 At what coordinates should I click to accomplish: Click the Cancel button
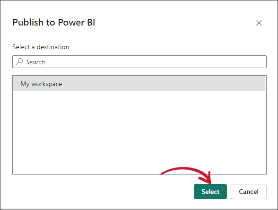(249, 192)
